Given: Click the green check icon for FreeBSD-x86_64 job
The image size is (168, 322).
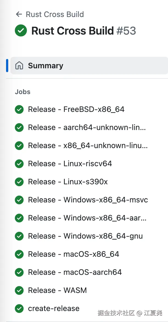Looking at the screenshot, I should [19, 109].
